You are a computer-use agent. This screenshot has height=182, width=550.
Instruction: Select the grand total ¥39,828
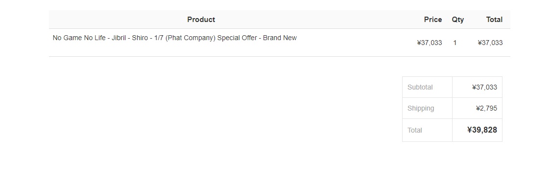tap(482, 130)
